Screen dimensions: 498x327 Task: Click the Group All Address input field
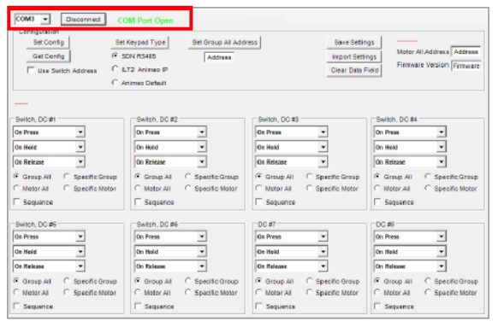pyautogui.click(x=219, y=57)
